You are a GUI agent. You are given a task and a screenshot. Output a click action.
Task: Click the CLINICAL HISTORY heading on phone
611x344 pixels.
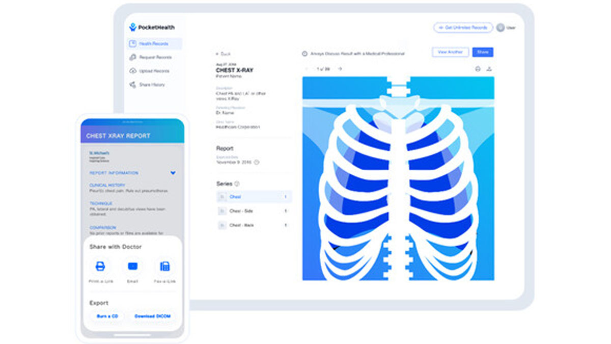point(107,185)
